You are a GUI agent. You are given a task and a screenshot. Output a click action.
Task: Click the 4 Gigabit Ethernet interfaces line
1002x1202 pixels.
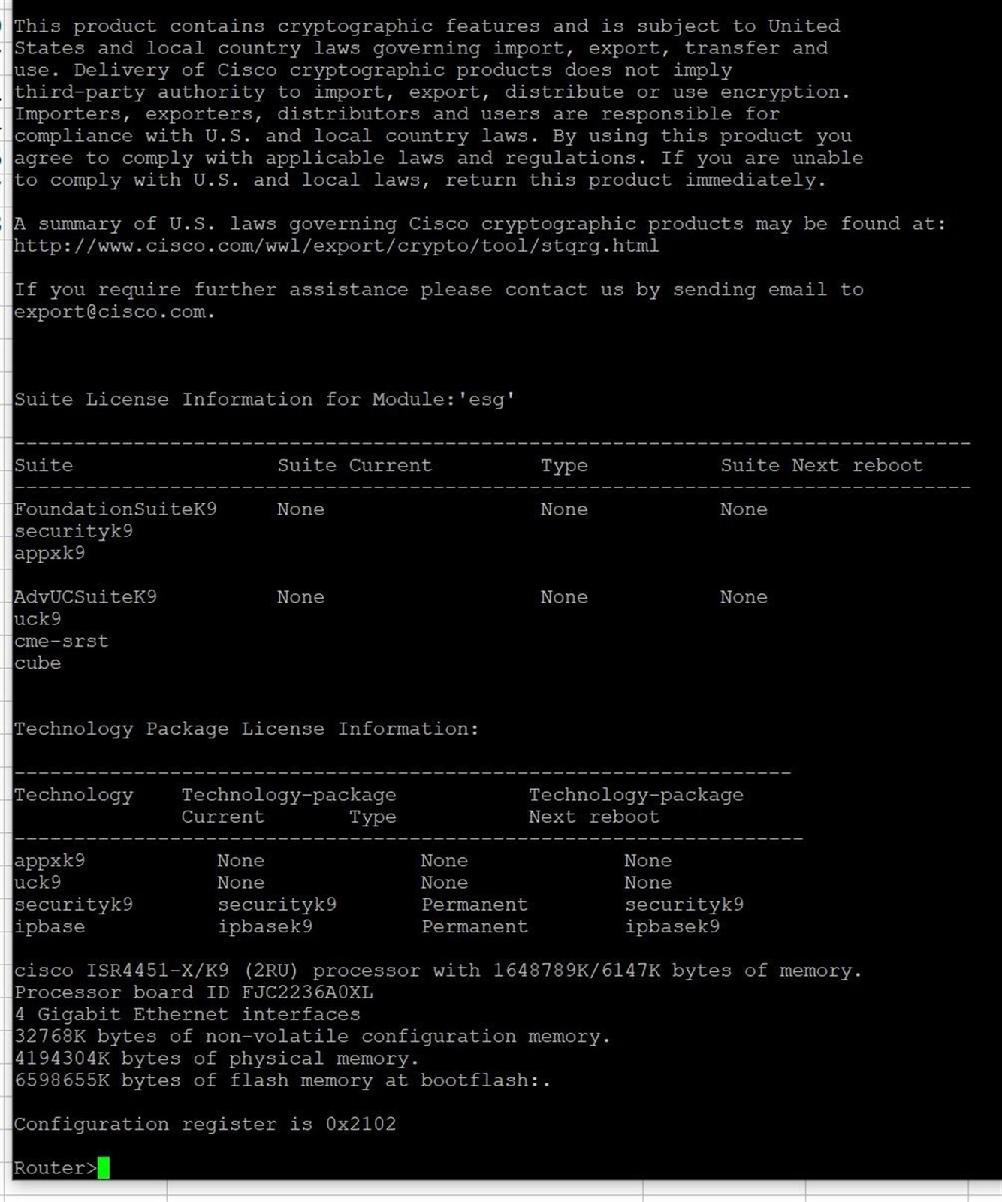point(187,1014)
